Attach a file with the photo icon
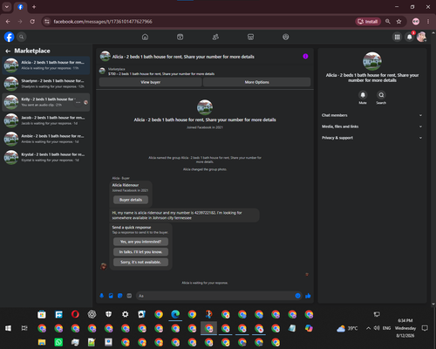This screenshot has width=436, height=349. 111,296
